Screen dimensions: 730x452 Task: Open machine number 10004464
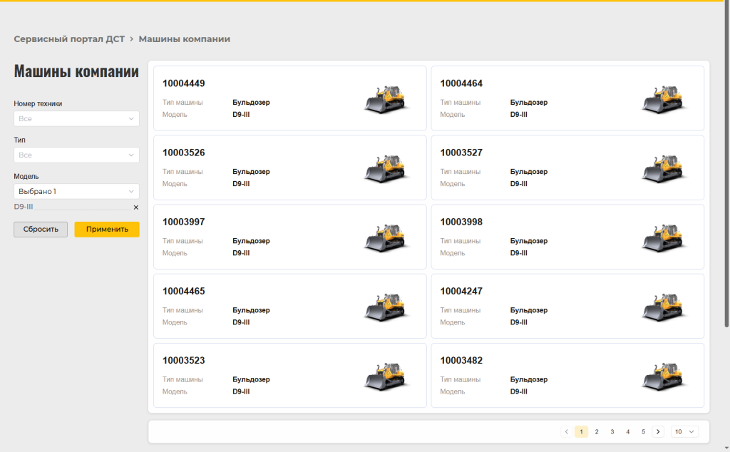pos(461,83)
